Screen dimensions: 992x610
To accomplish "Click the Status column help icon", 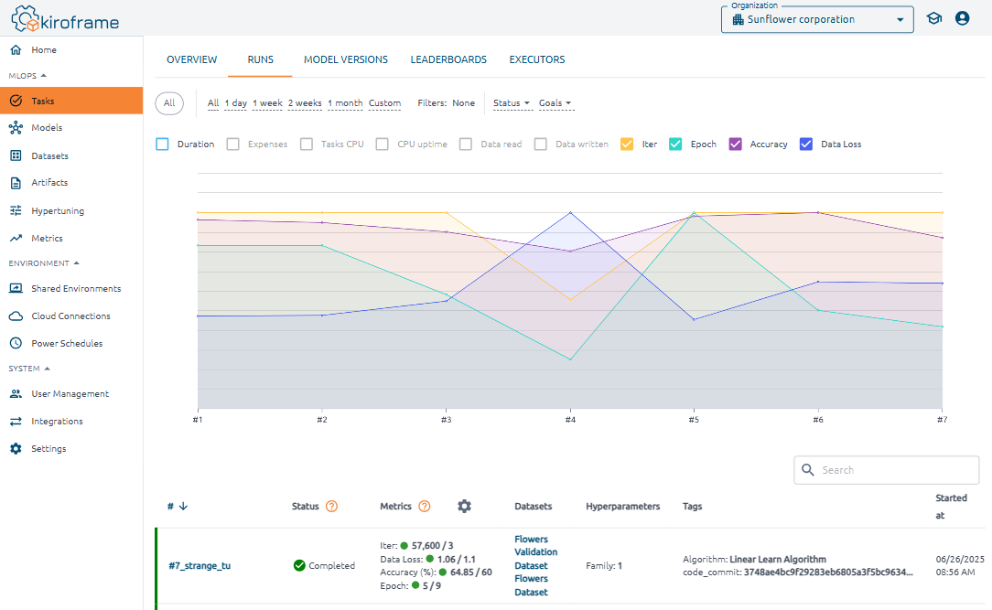I will [x=331, y=506].
